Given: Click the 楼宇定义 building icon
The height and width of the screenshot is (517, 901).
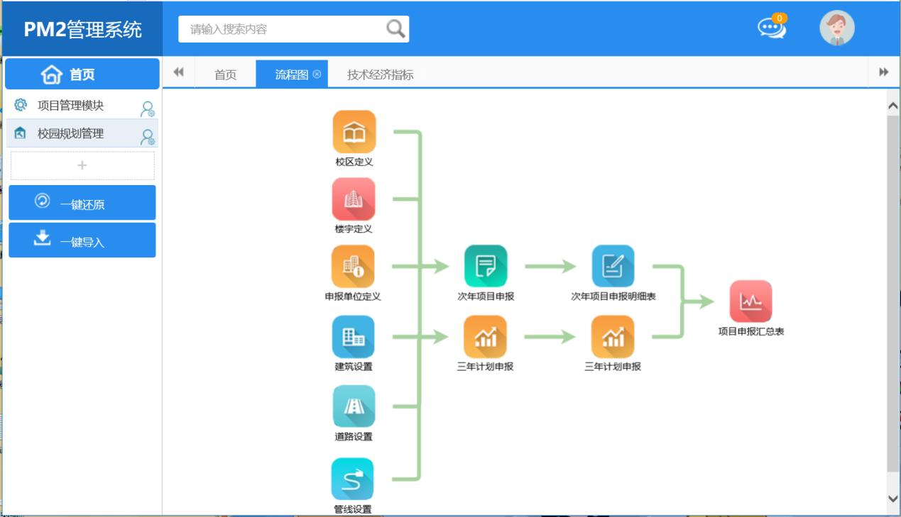Looking at the screenshot, I should pos(353,199).
